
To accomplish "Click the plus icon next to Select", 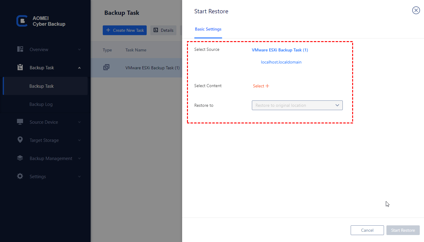I will [x=267, y=86].
